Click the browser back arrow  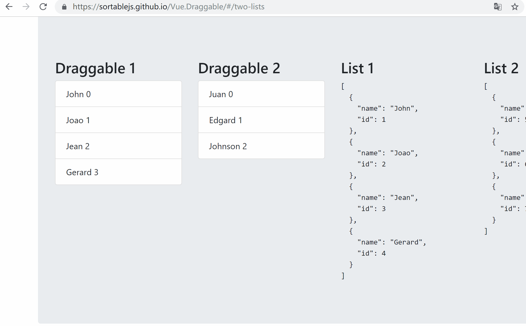click(x=10, y=7)
